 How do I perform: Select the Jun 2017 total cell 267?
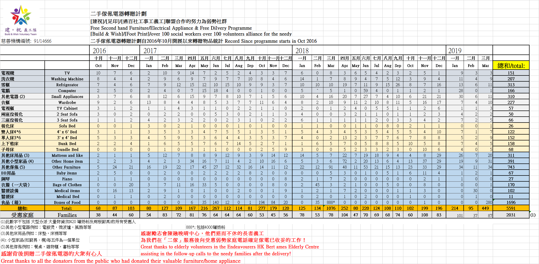tap(216, 208)
